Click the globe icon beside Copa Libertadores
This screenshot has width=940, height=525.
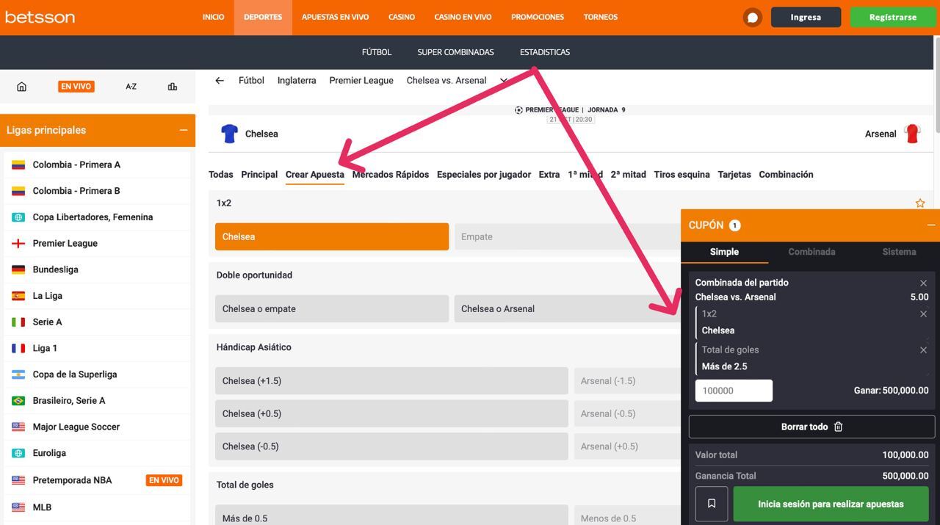coord(18,217)
